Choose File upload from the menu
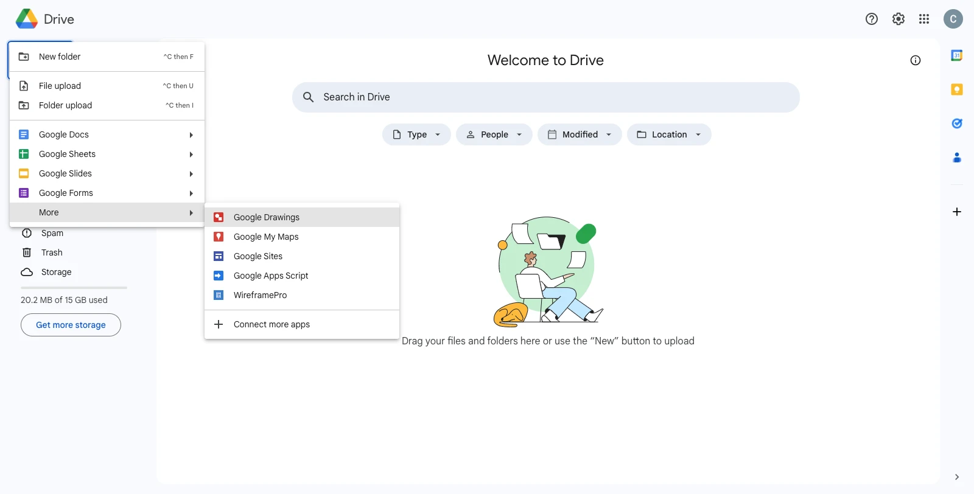This screenshot has height=494, width=974. tap(107, 86)
